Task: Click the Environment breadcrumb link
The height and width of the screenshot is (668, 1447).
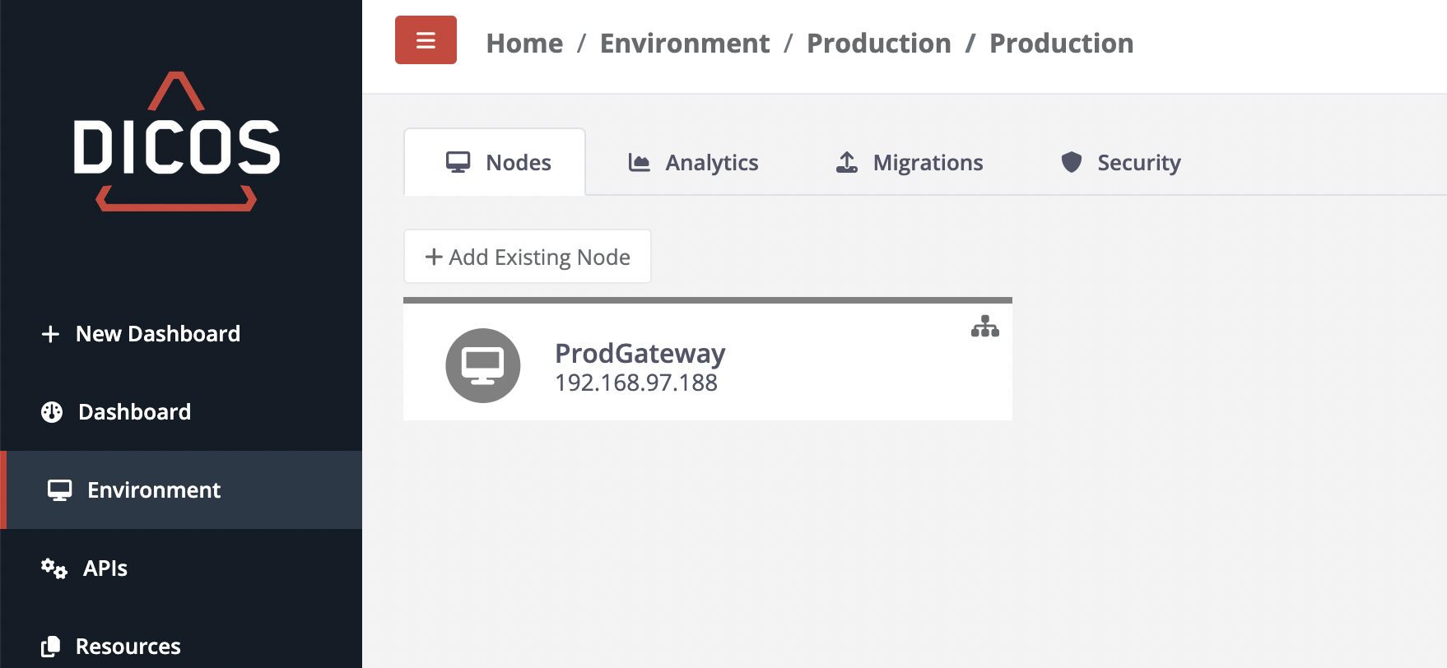Action: coord(685,43)
